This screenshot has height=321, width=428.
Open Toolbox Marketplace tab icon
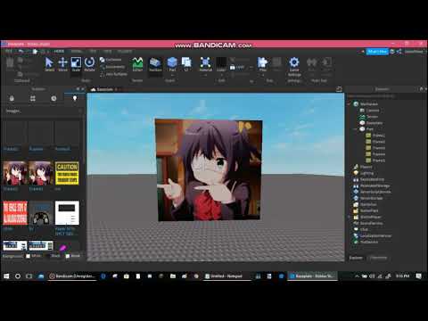[12, 98]
